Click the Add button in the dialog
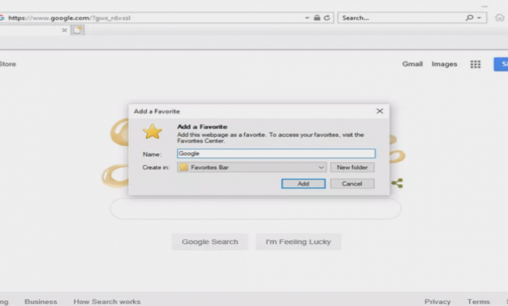Image resolution: width=508 pixels, height=306 pixels. (x=303, y=184)
